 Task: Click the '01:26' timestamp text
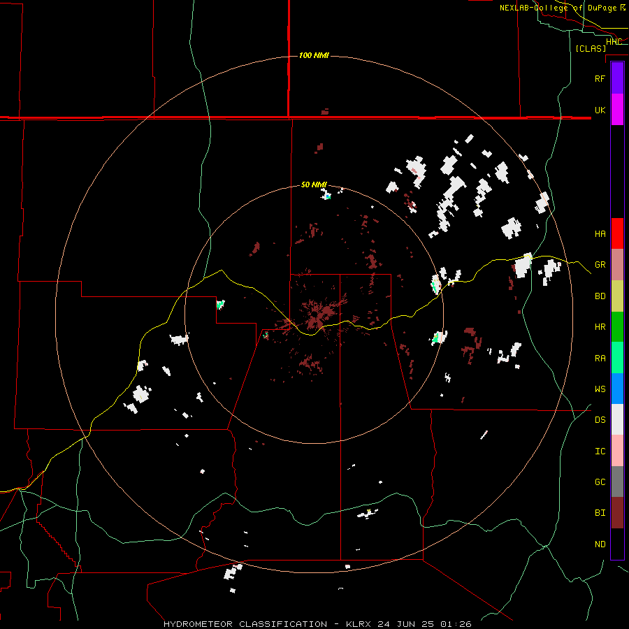[456, 624]
